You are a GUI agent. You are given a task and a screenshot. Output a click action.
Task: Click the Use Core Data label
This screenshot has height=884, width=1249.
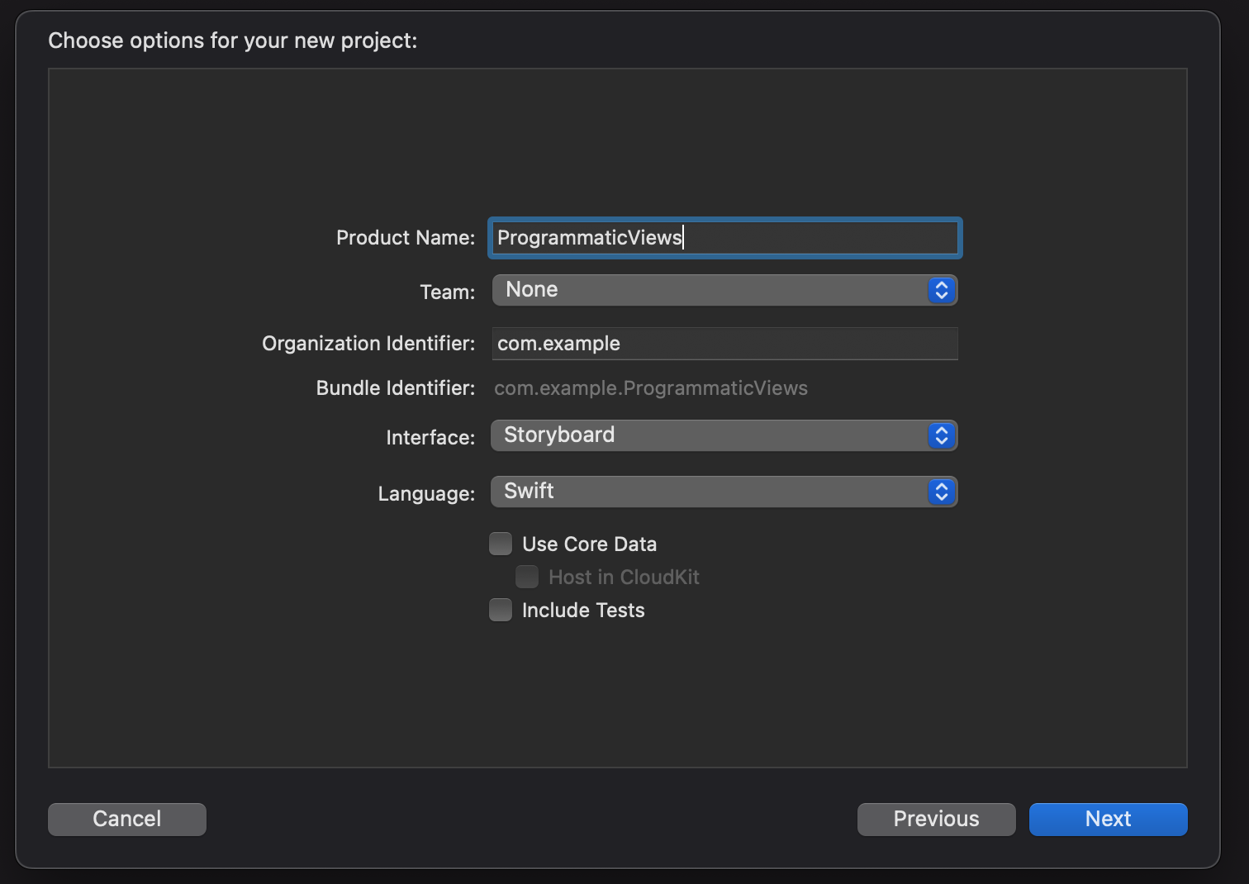point(589,544)
